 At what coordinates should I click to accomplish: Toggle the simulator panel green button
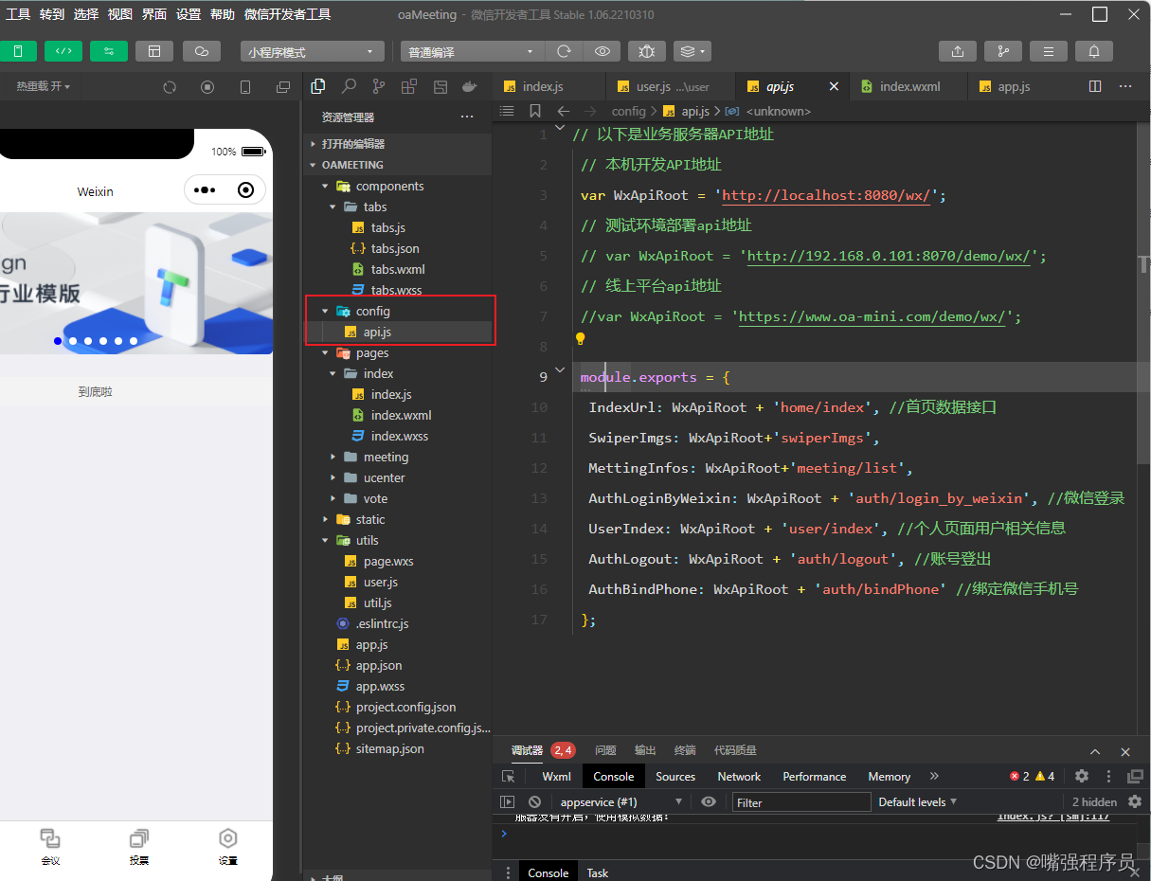pyautogui.click(x=18, y=51)
